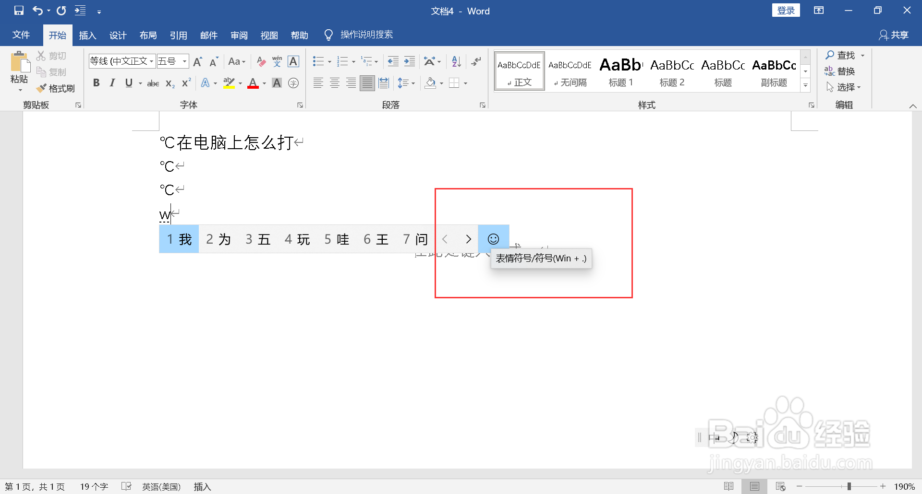
Task: Open the font dialog launcher
Action: (x=300, y=105)
